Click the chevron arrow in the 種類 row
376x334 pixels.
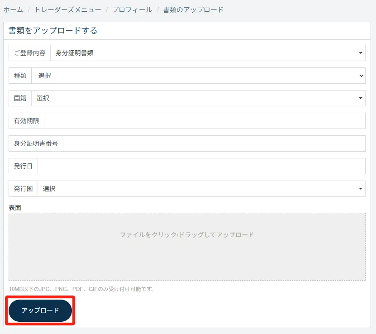361,76
